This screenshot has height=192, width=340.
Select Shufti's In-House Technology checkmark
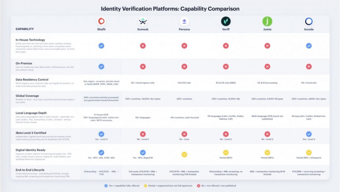(101, 46)
